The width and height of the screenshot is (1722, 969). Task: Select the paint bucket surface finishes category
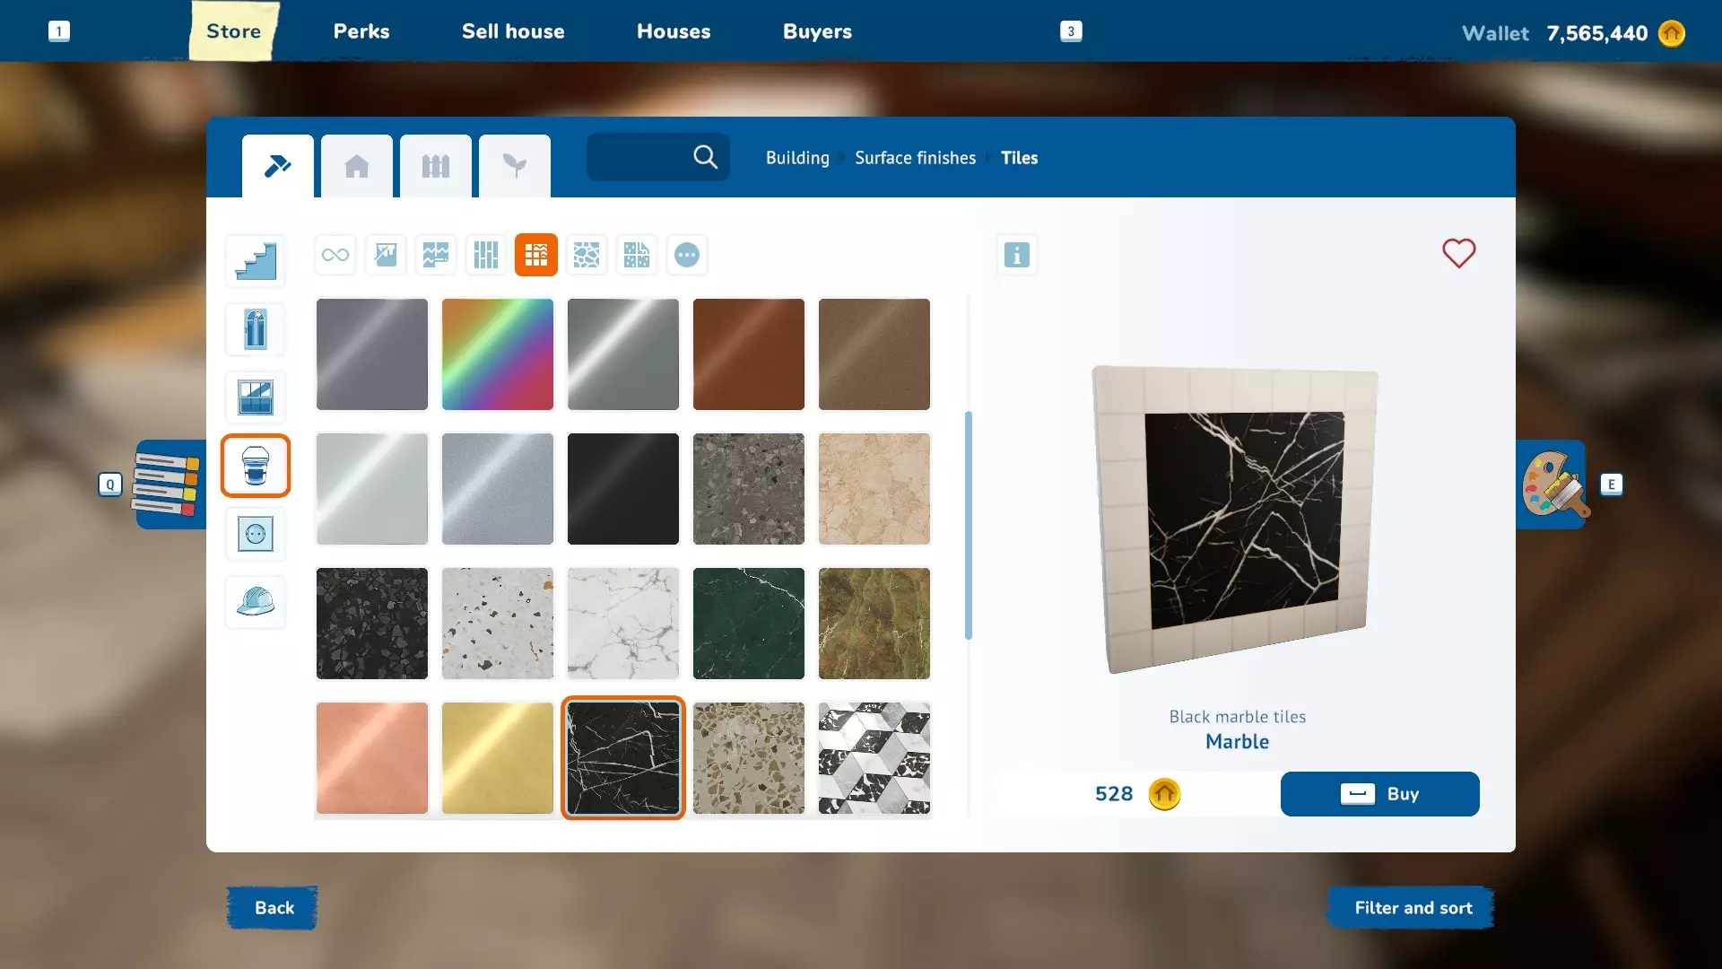click(x=256, y=466)
